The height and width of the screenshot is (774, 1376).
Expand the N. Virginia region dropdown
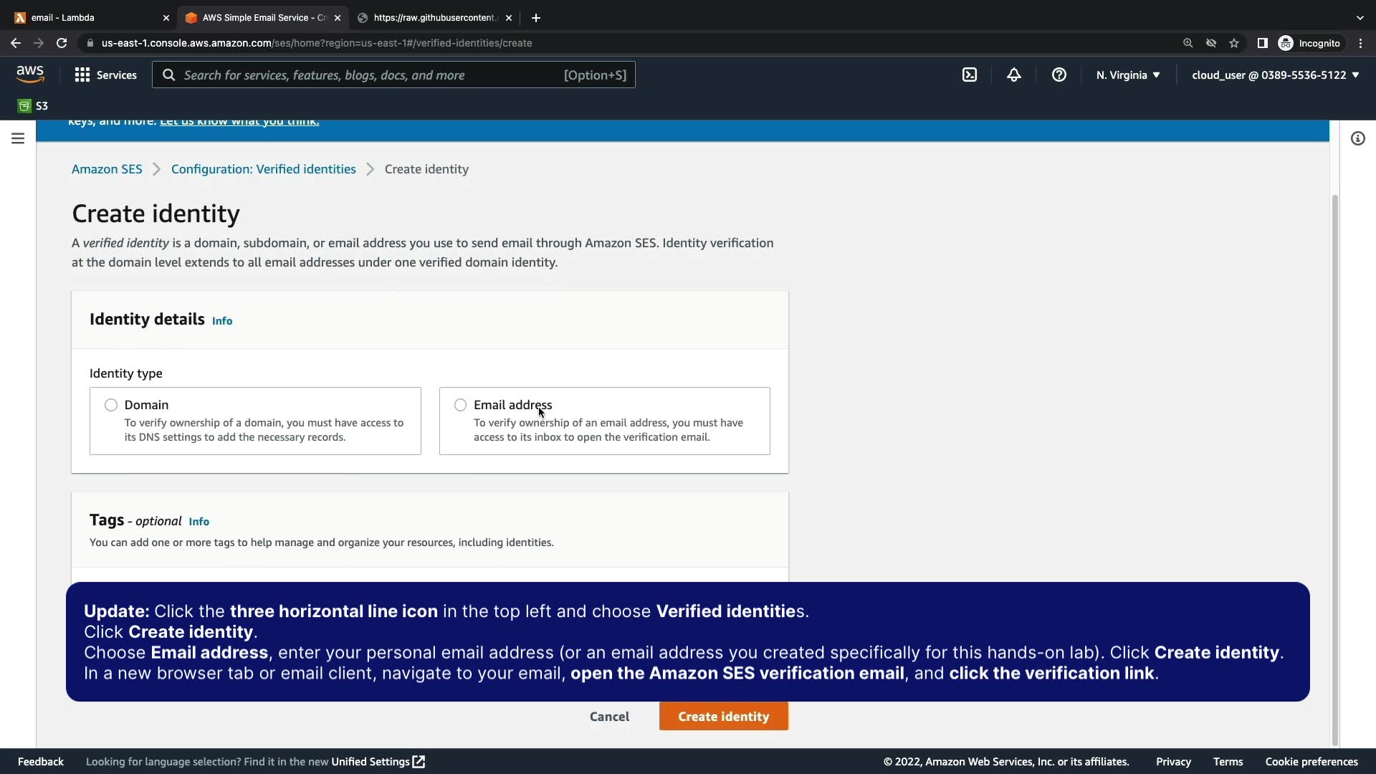click(x=1128, y=75)
